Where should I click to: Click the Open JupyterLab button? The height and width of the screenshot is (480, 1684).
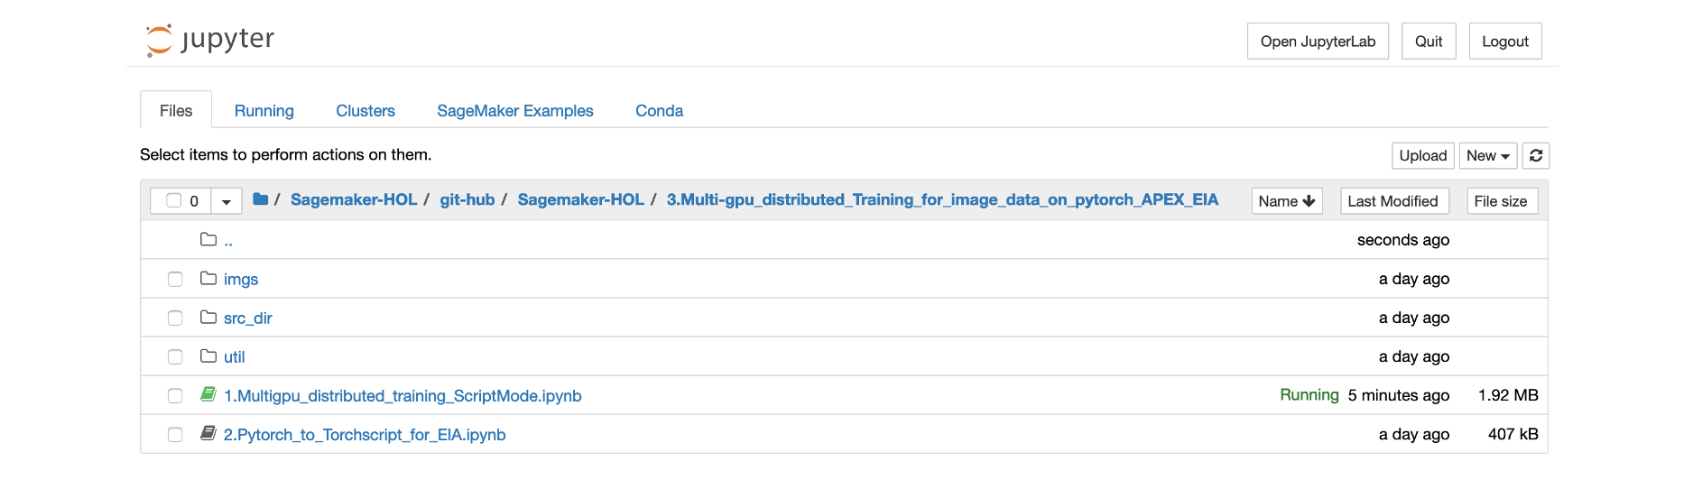[x=1318, y=42]
